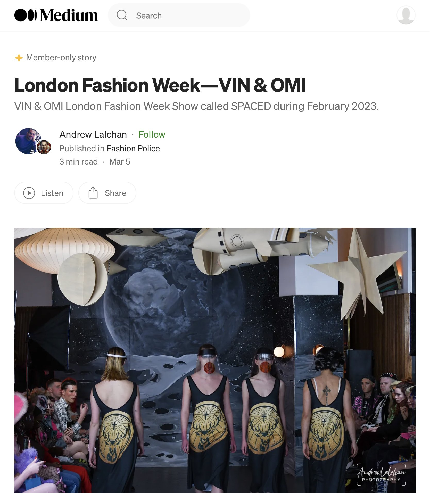Click the Andrew Lalchan Photography watermark
Image resolution: width=430 pixels, height=493 pixels.
pos(381,474)
